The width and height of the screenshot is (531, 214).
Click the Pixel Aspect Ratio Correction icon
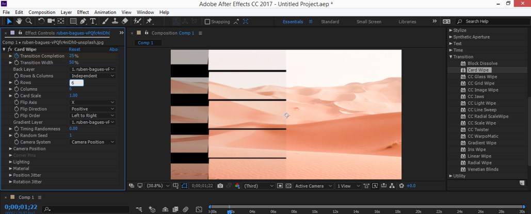366,186
